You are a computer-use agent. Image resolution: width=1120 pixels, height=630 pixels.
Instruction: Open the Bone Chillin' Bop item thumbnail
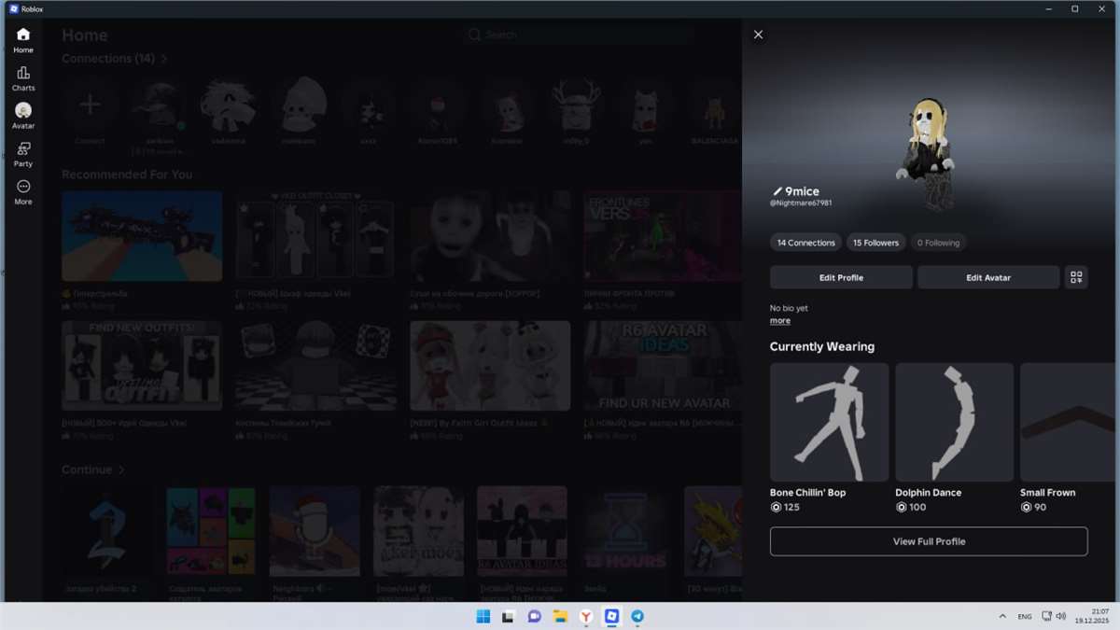829,422
